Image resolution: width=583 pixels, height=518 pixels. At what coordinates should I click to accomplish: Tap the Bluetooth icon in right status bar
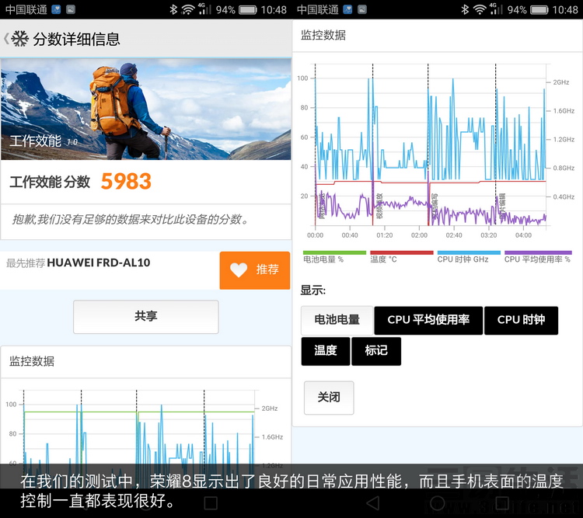pyautogui.click(x=465, y=9)
